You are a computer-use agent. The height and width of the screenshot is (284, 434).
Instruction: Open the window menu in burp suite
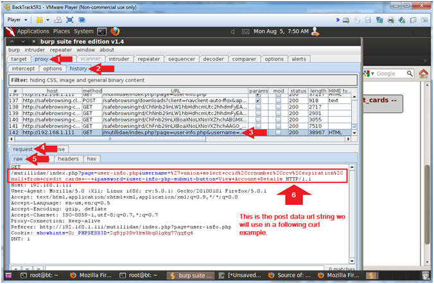click(x=85, y=50)
